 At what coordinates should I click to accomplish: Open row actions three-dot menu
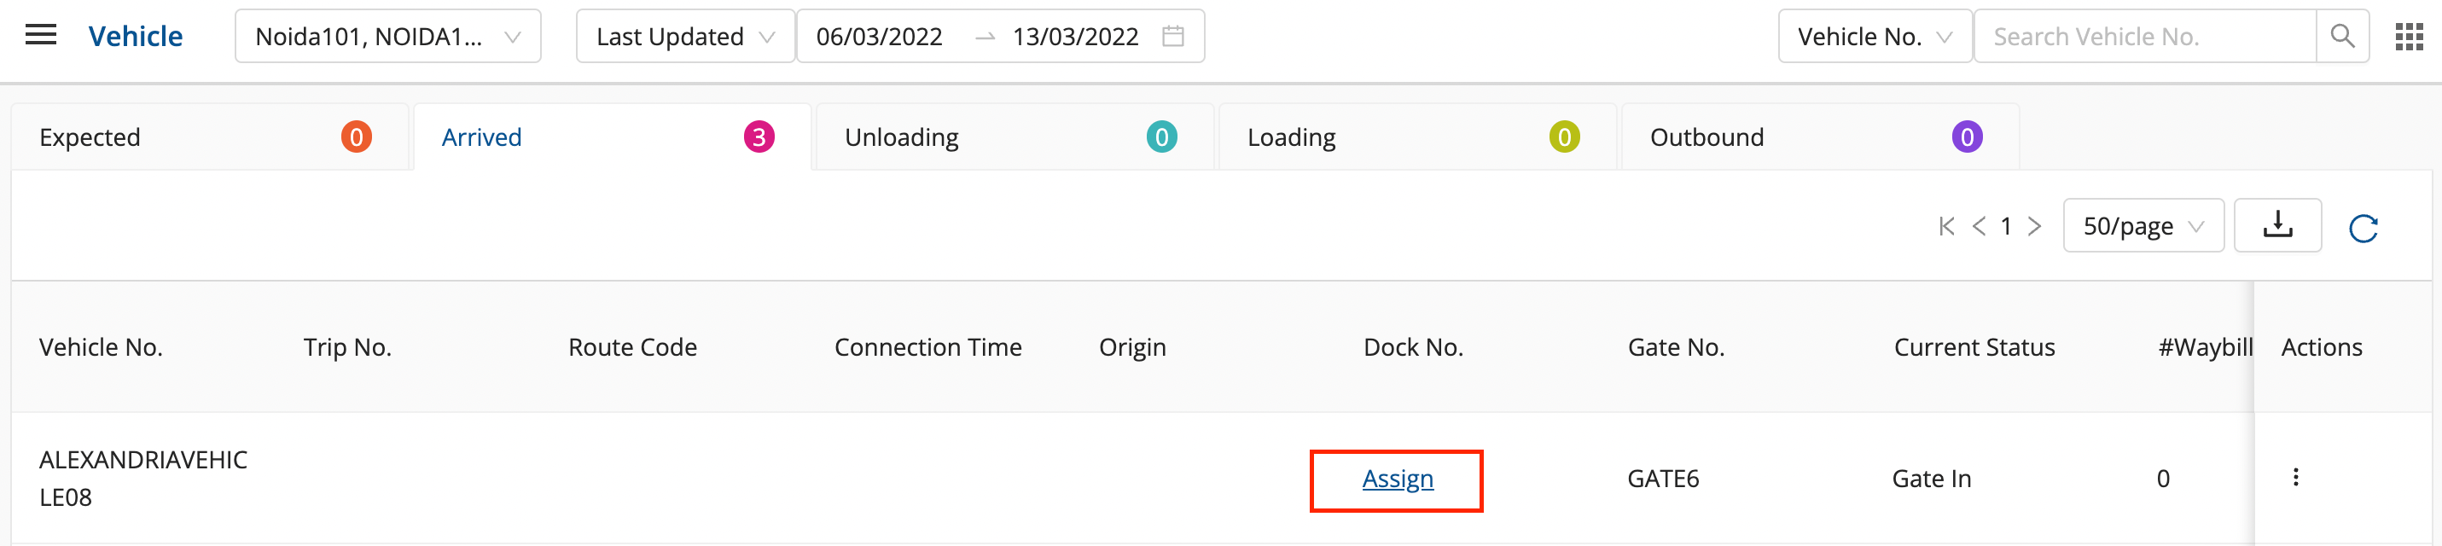2295,478
